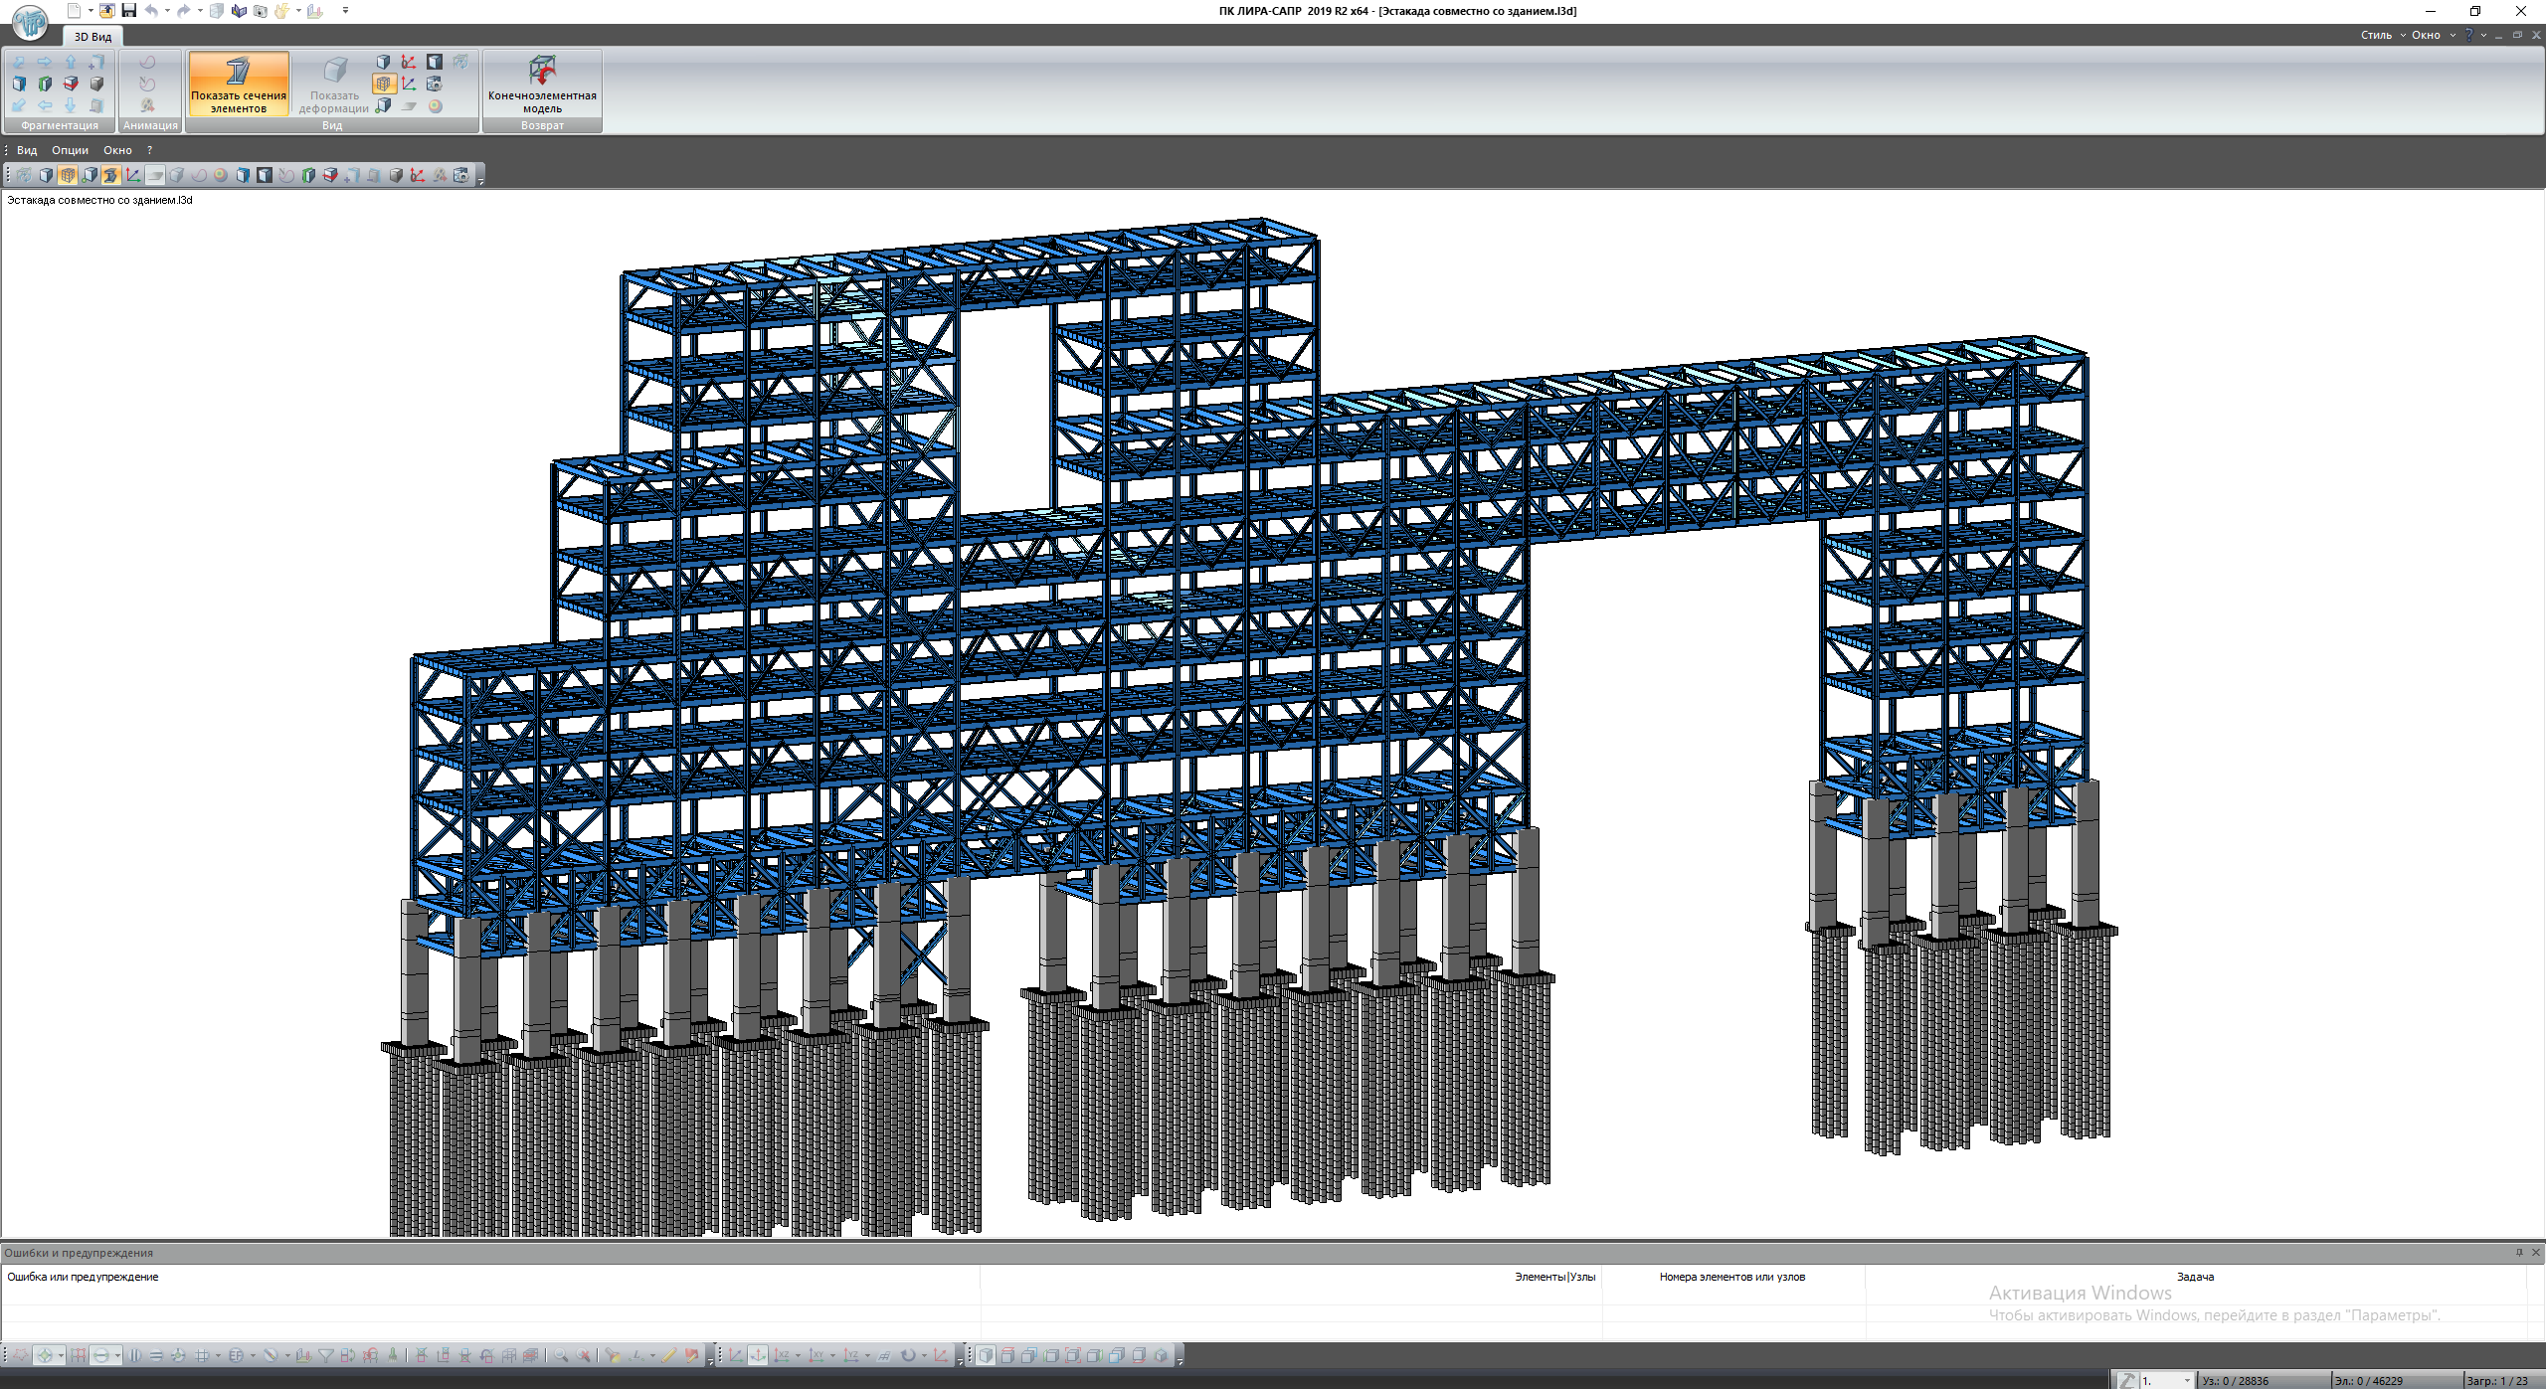Click the black background cube icon in ribbon
Viewport: 2546px width, 1389px height.
point(435,62)
